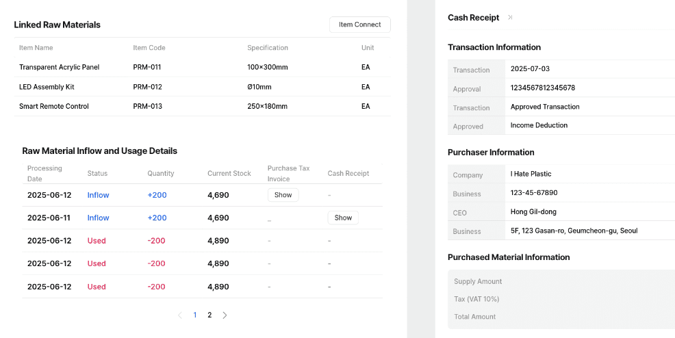Select page 2 in pagination
This screenshot has height=338, width=675.
pos(209,315)
